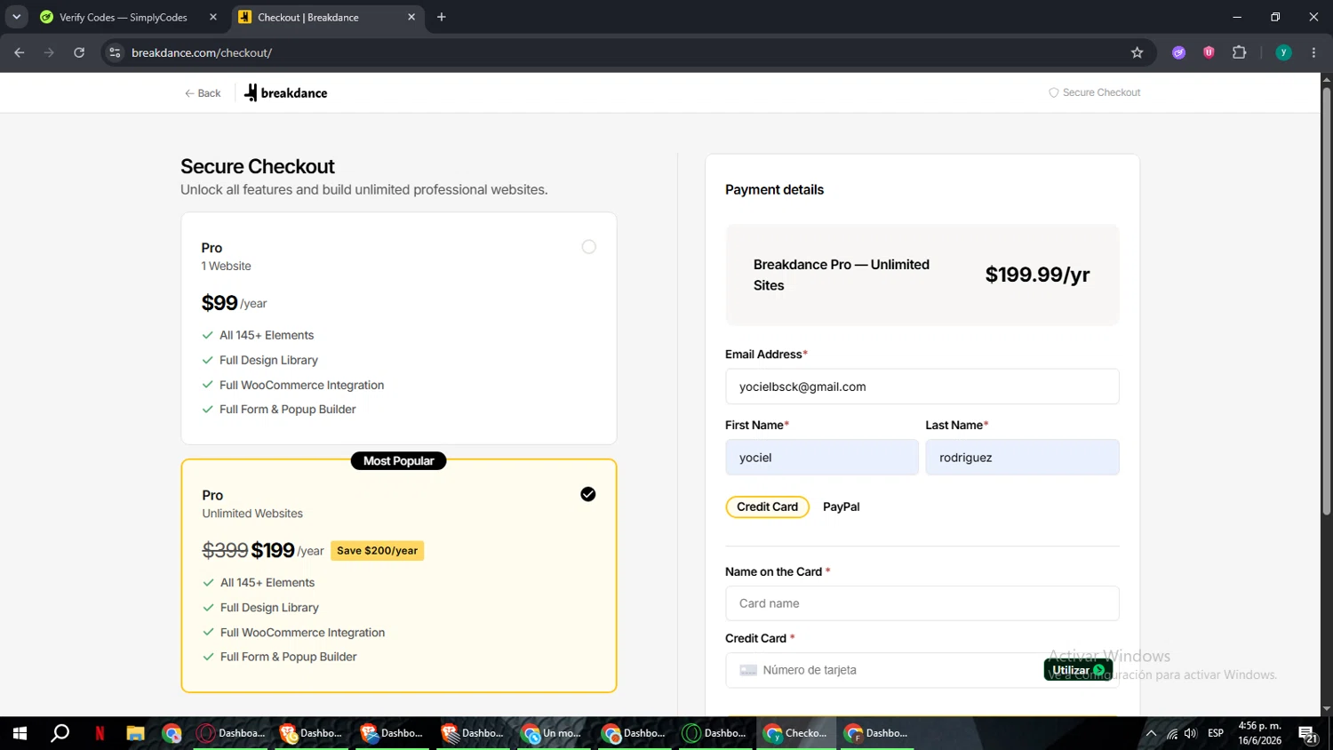Choose PayPal payment method
This screenshot has height=750, width=1333.
click(841, 507)
